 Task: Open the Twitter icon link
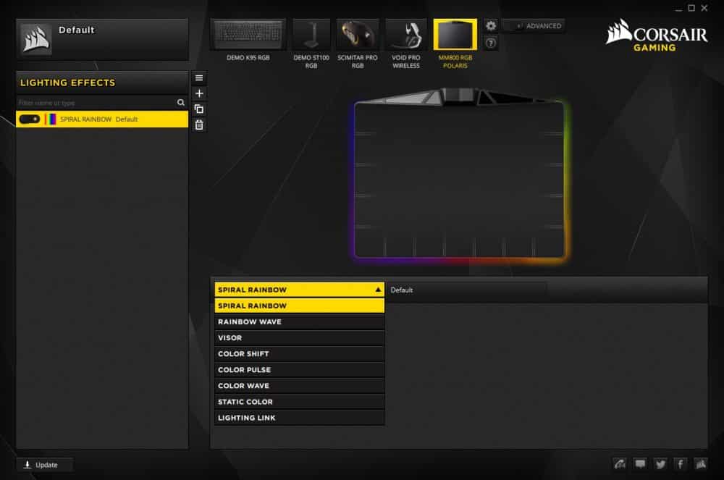pos(660,464)
